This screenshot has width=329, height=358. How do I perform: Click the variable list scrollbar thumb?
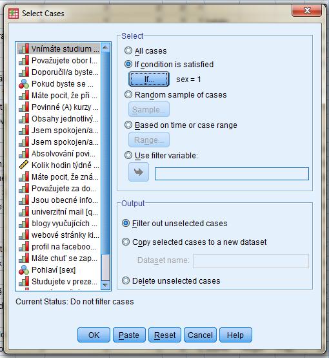[x=105, y=153]
